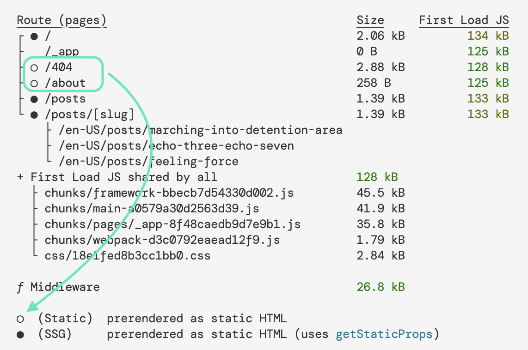Click the hollow circle next to /404
Image resolution: width=528 pixels, height=350 pixels.
pos(34,67)
